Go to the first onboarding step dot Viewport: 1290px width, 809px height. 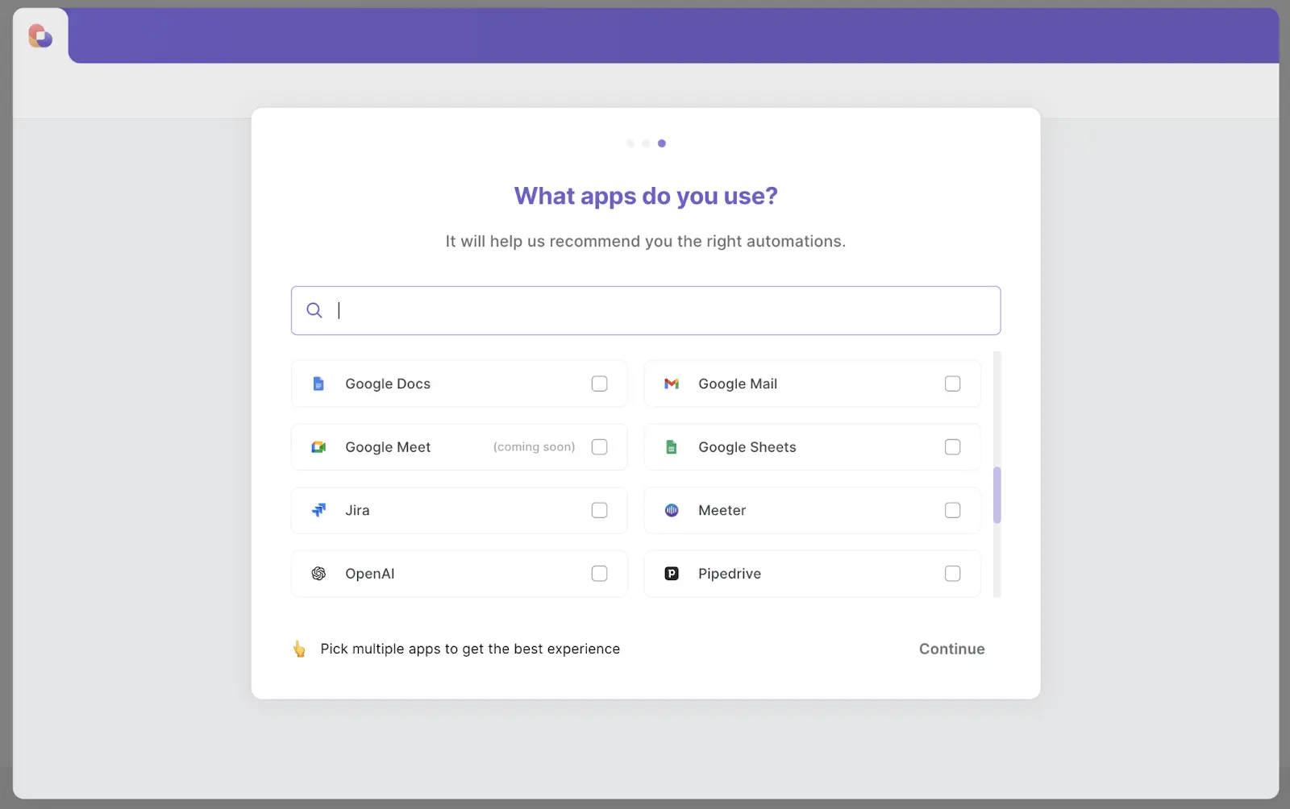630,143
